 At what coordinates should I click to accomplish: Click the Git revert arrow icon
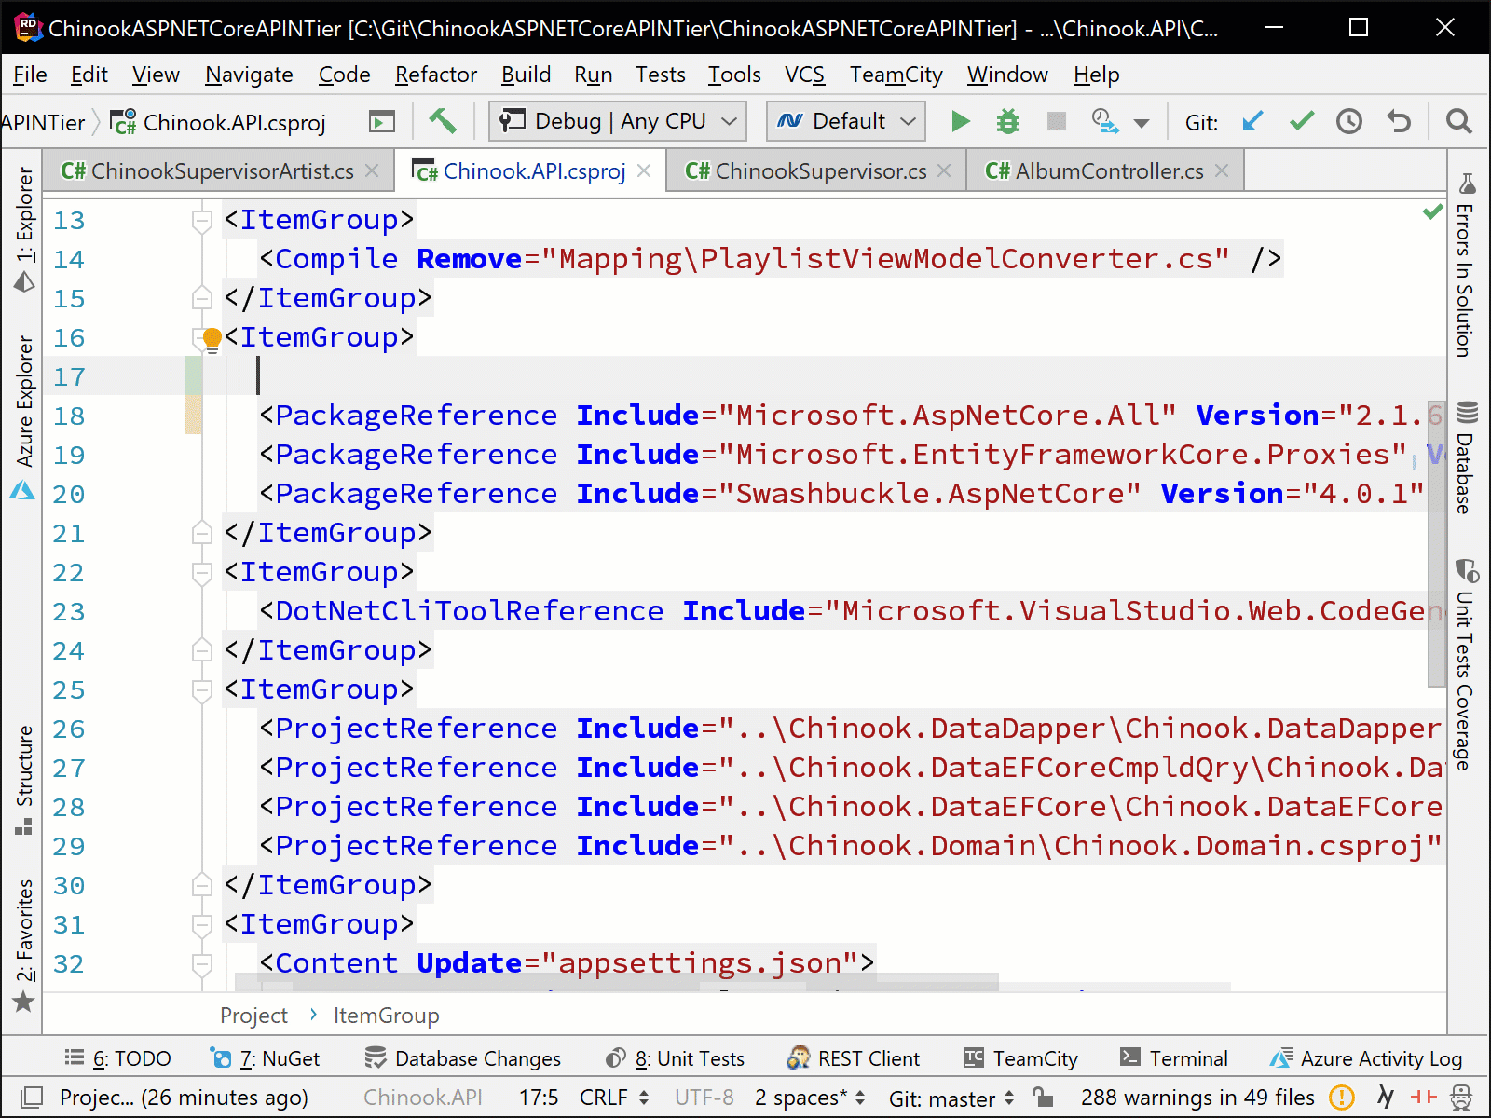click(x=1399, y=121)
